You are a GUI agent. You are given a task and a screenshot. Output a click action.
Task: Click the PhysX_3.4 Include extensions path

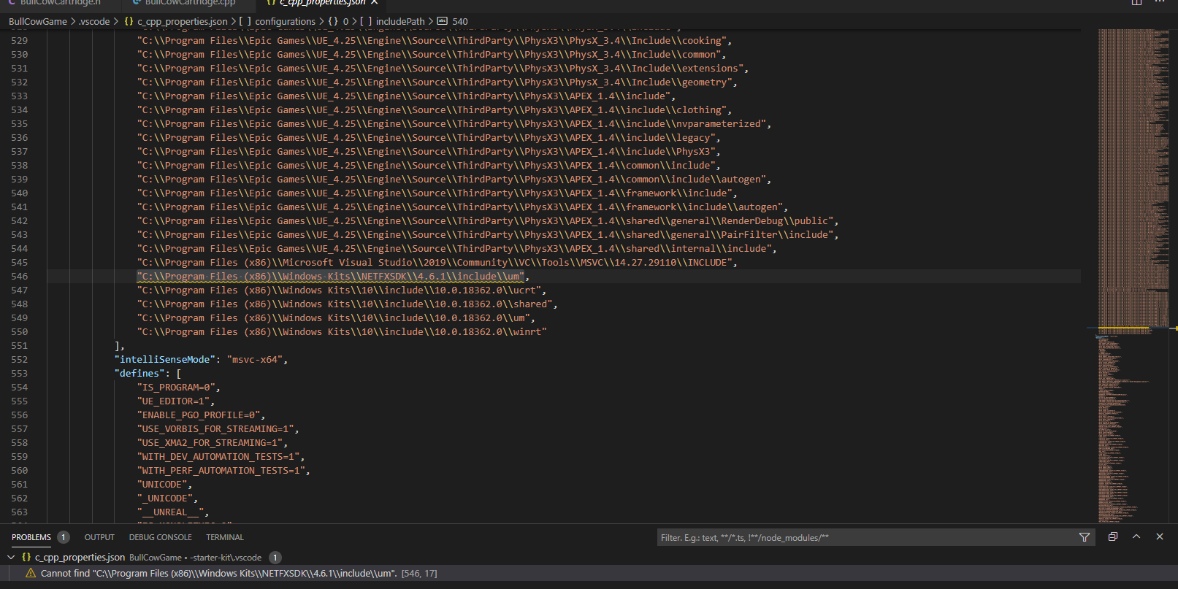440,69
